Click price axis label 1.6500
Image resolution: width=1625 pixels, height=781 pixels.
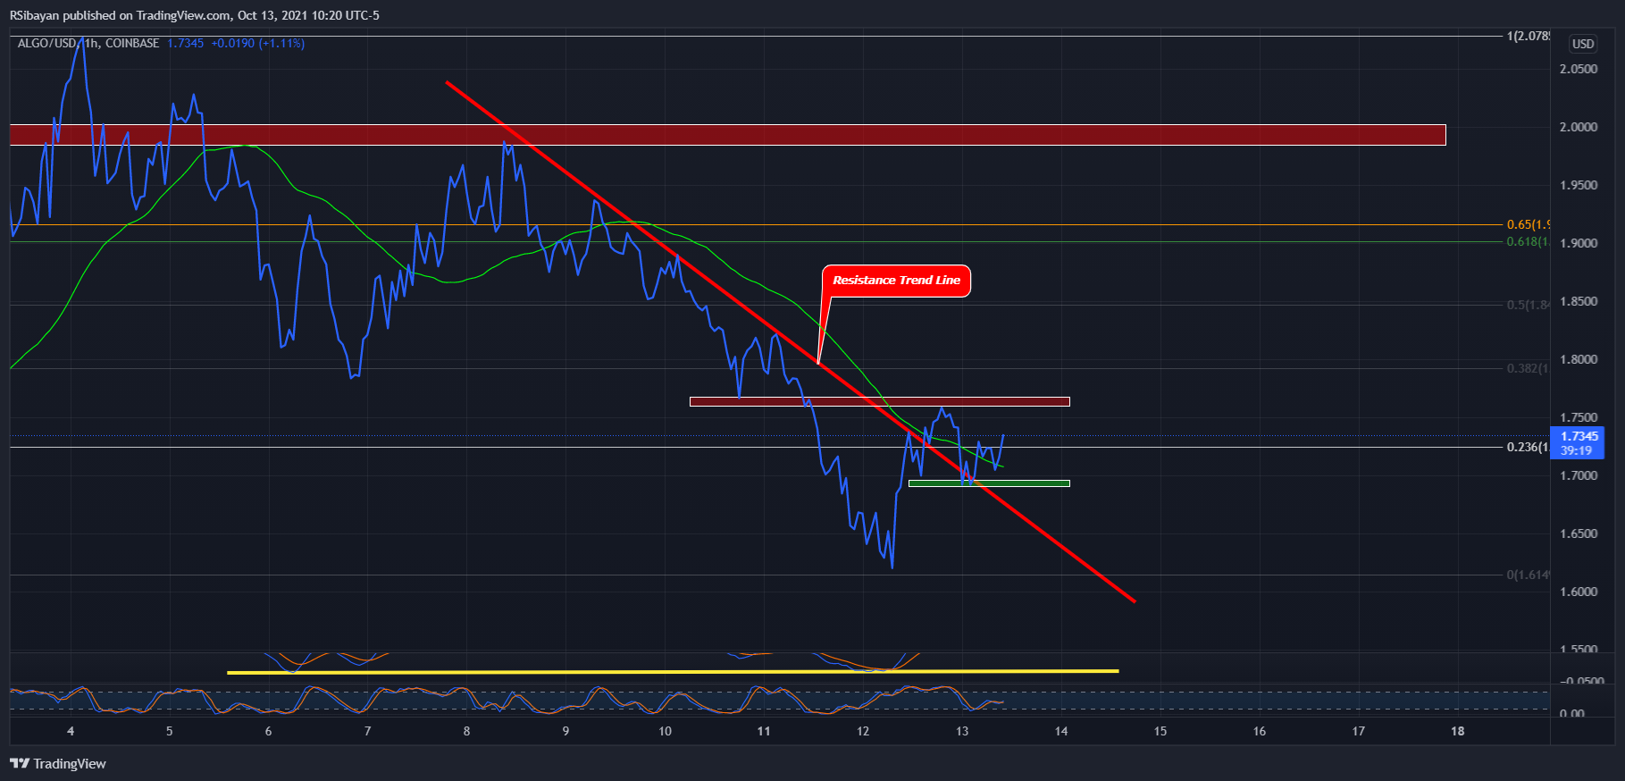[x=1579, y=533]
